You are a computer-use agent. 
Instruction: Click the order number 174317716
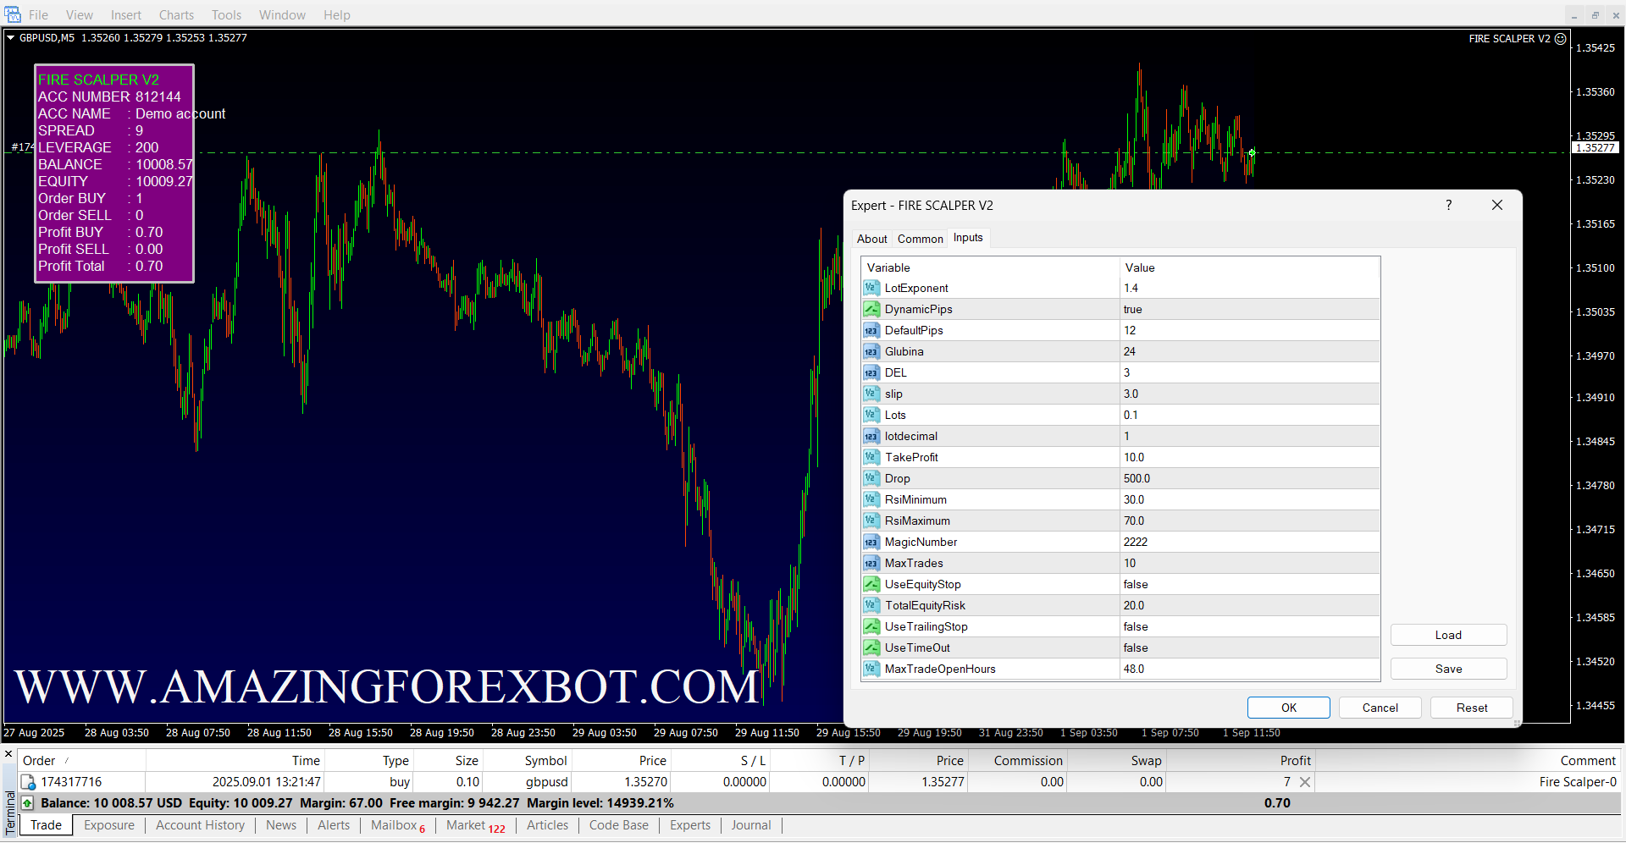[x=71, y=782]
